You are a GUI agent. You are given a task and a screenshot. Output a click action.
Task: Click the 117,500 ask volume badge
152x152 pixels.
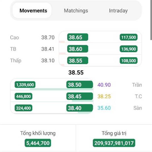128,37
